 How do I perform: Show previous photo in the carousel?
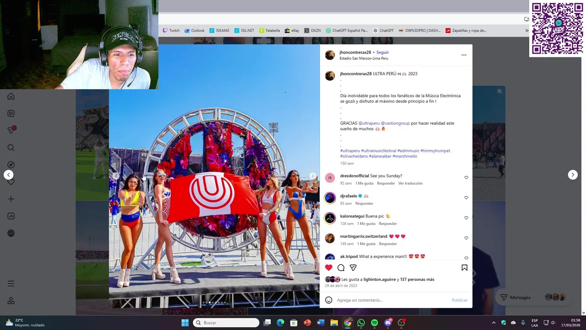[x=116, y=176]
